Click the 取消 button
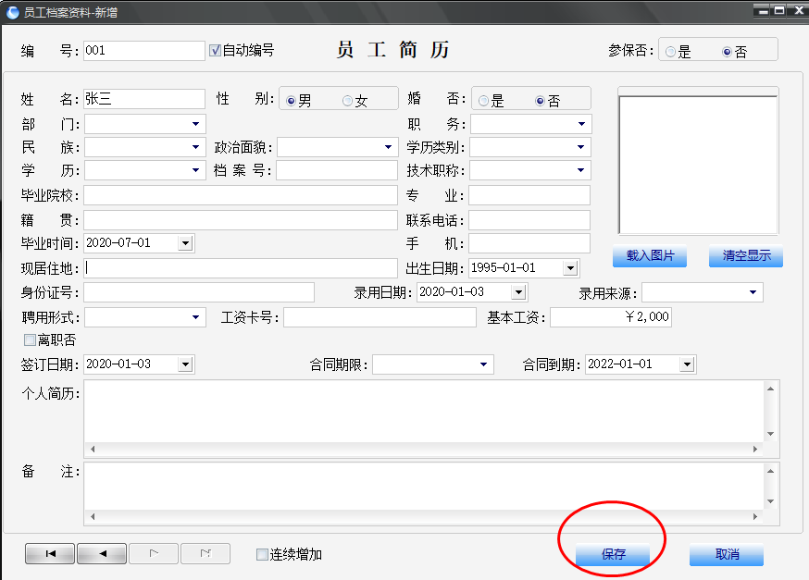The height and width of the screenshot is (580, 809). point(727,554)
